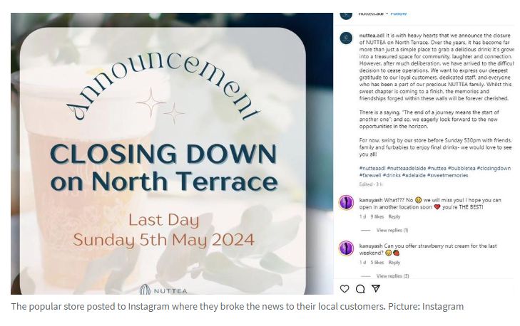Open kanuyash avatar on first comment
520x326 pixels.
pyautogui.click(x=347, y=202)
